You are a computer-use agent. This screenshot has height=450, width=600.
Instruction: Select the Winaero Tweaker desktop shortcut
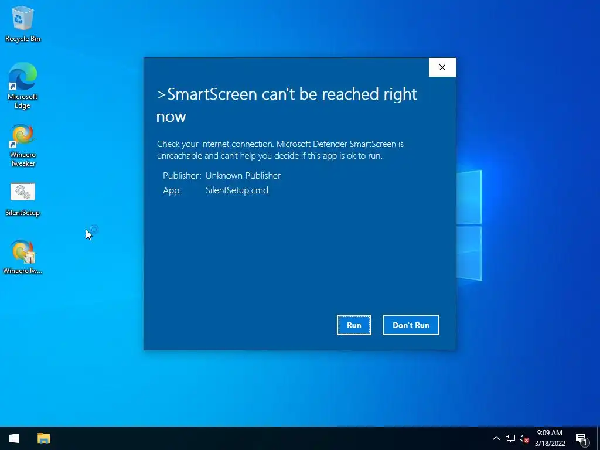click(x=23, y=145)
